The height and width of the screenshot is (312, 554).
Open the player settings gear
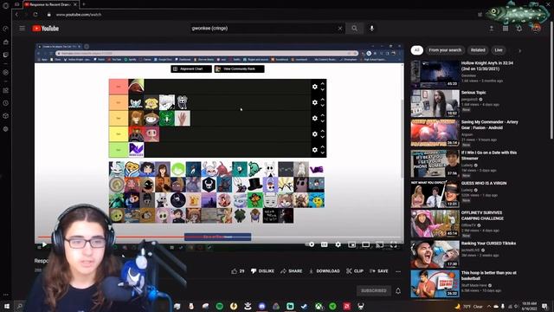pyautogui.click(x=338, y=244)
